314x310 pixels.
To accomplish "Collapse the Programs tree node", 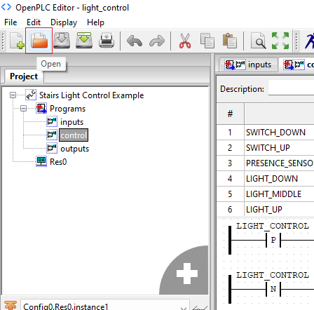I will [x=23, y=109].
